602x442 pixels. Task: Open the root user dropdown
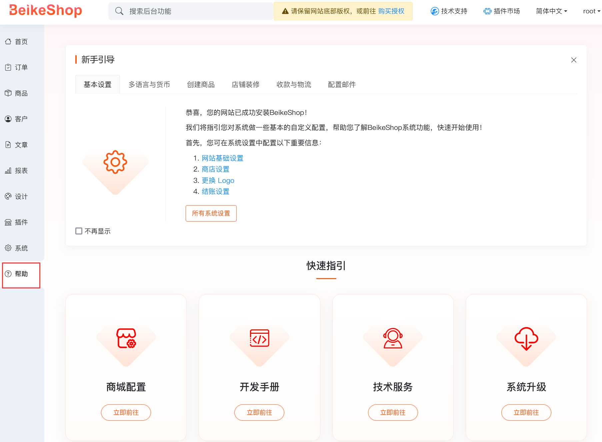[x=592, y=11]
